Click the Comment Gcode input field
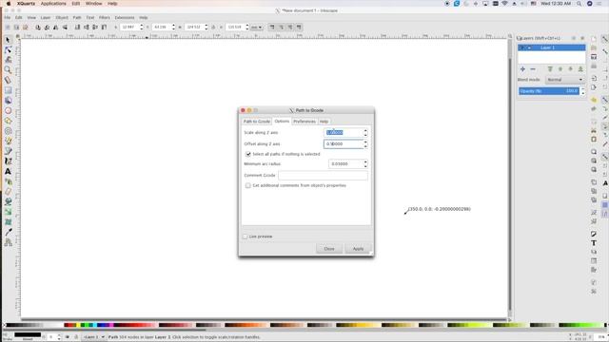609x342 pixels. (x=323, y=175)
